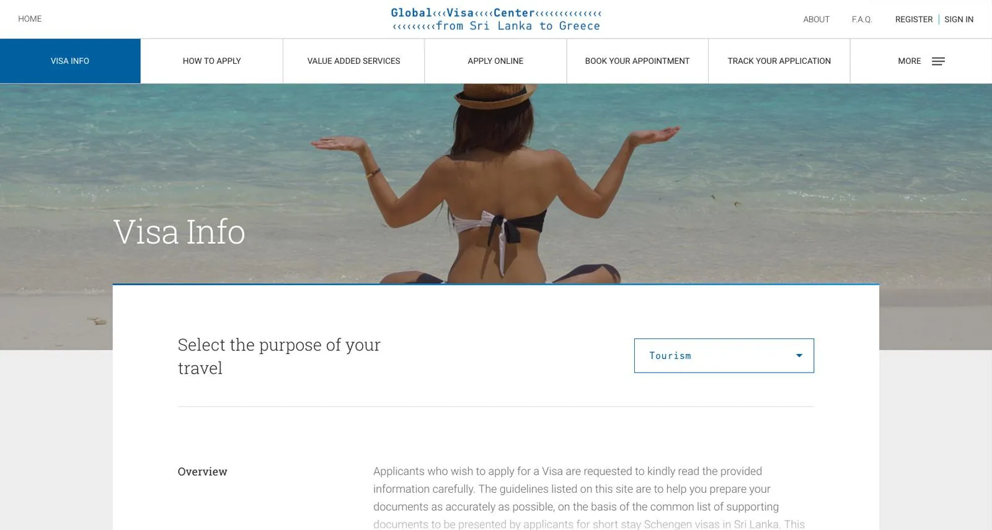Go to VALUE ADDED SERVICES

[x=354, y=61]
